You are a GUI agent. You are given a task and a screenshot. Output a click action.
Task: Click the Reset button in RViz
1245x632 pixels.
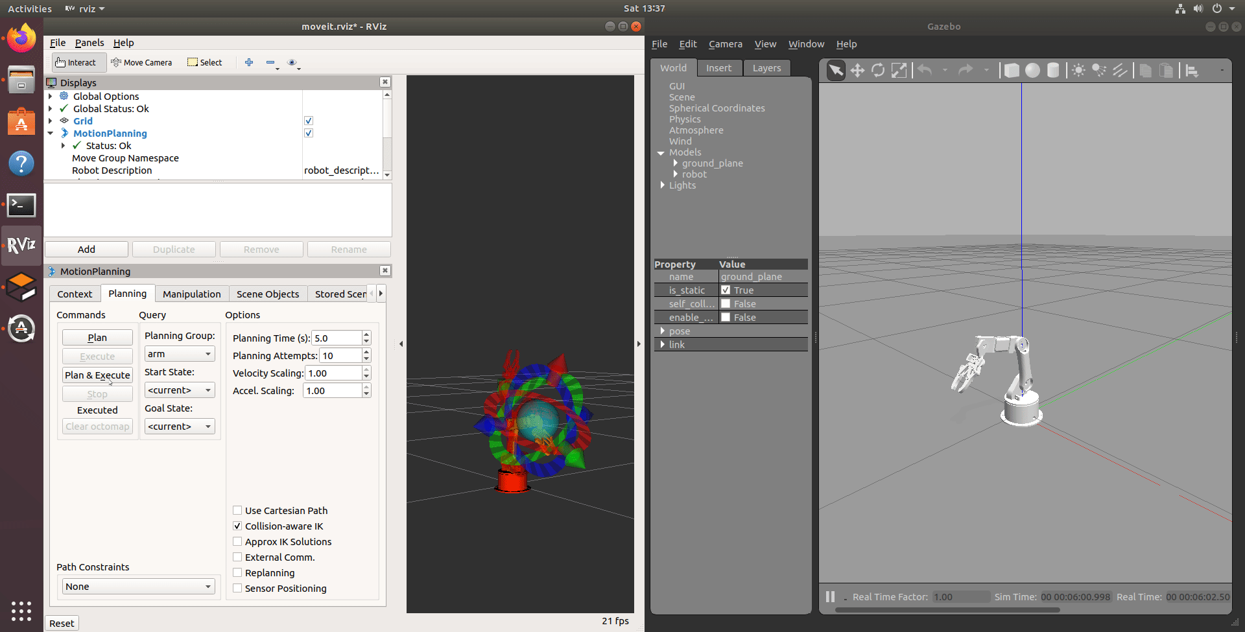coord(62,623)
